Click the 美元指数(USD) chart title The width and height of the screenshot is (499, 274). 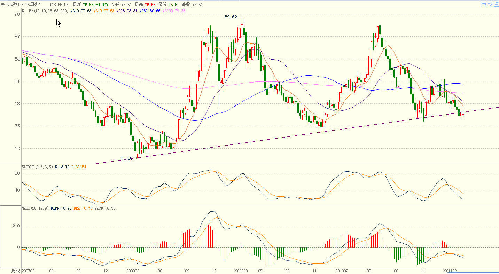click(13, 5)
